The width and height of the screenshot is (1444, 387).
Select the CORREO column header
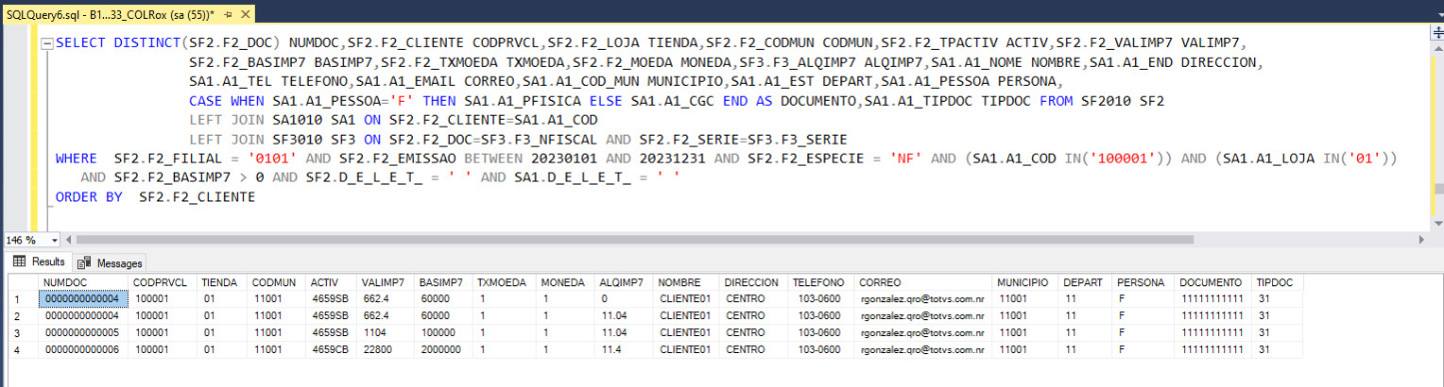point(924,283)
